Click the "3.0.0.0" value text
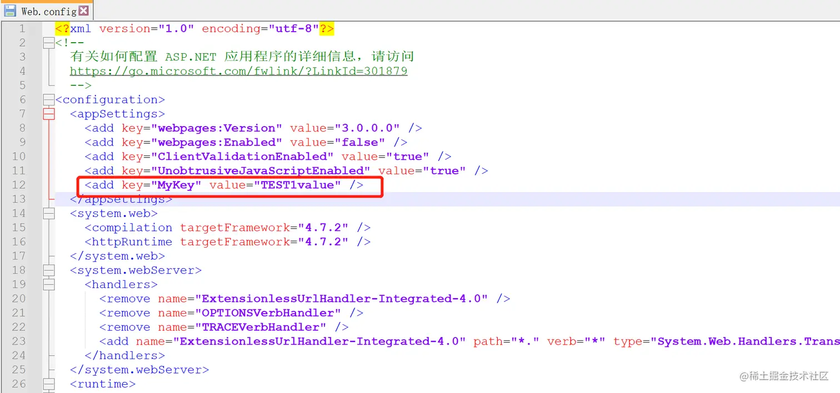The image size is (840, 393). coord(367,128)
